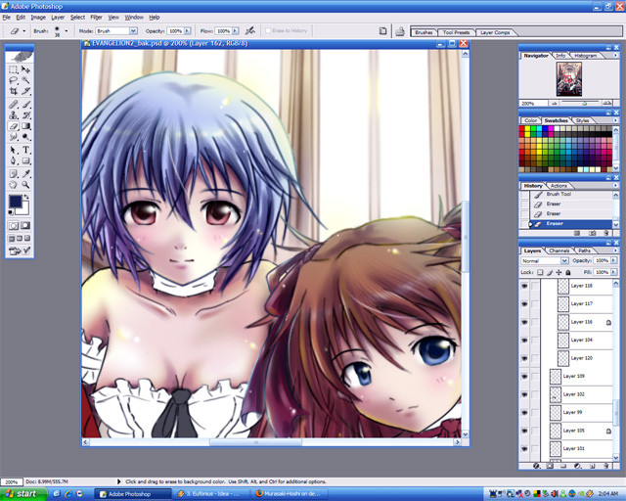This screenshot has width=626, height=501.
Task: Select the Path Selection tool
Action: click(13, 151)
